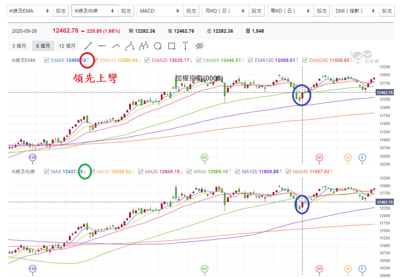The height and width of the screenshot is (278, 407).
Task: Select the trend line drawing tool
Action: 88,46
